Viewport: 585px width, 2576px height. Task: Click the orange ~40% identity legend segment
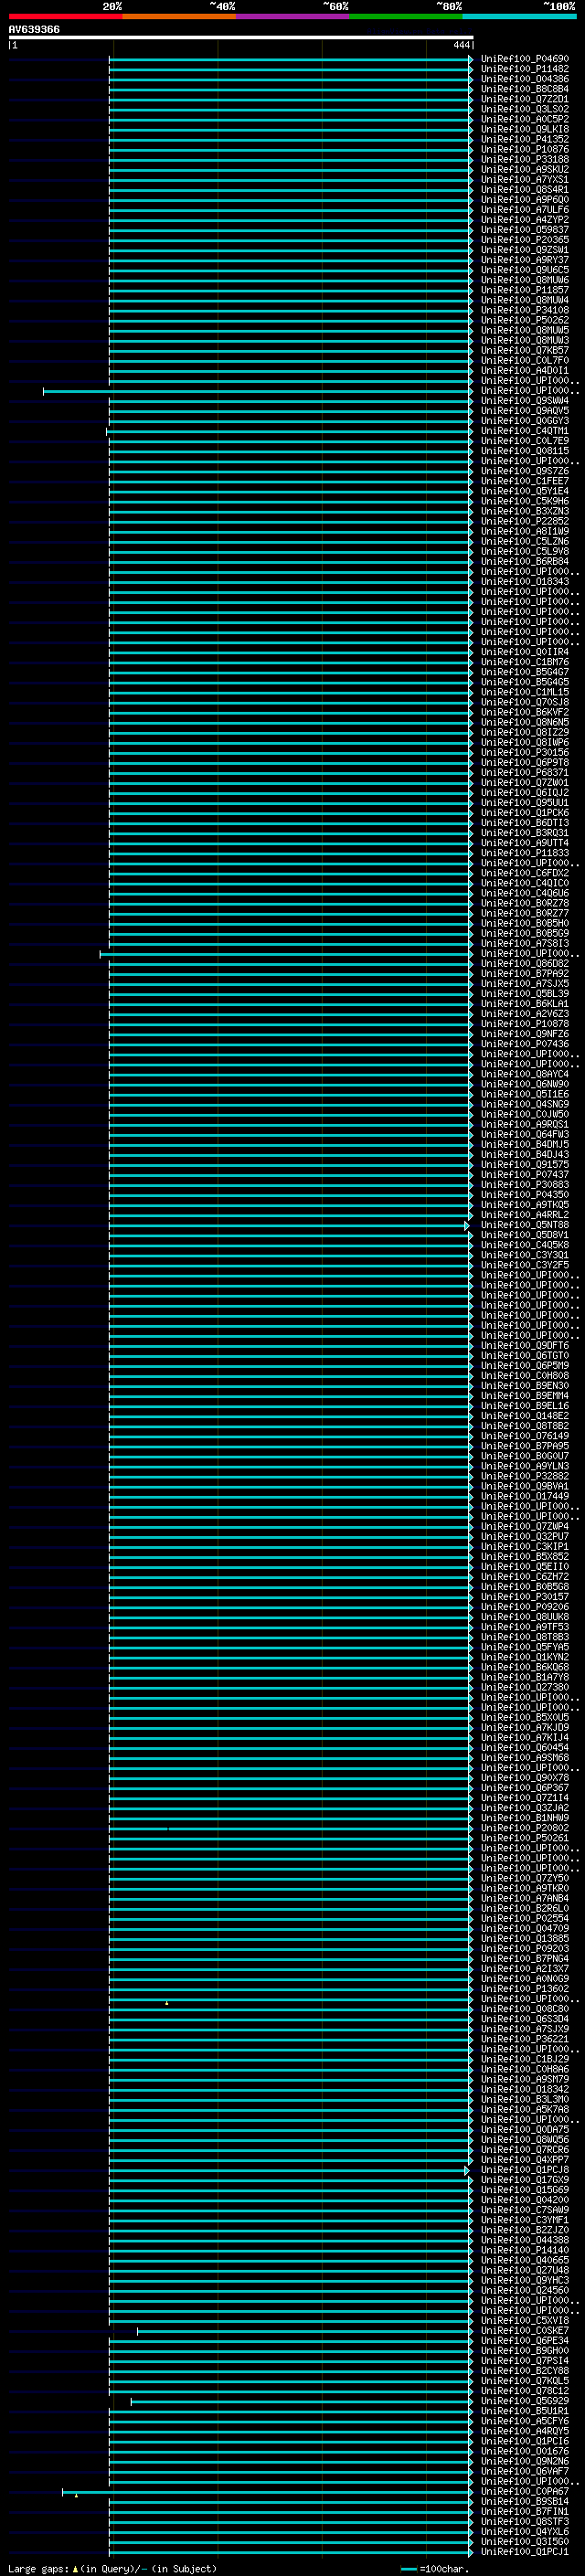point(179,16)
